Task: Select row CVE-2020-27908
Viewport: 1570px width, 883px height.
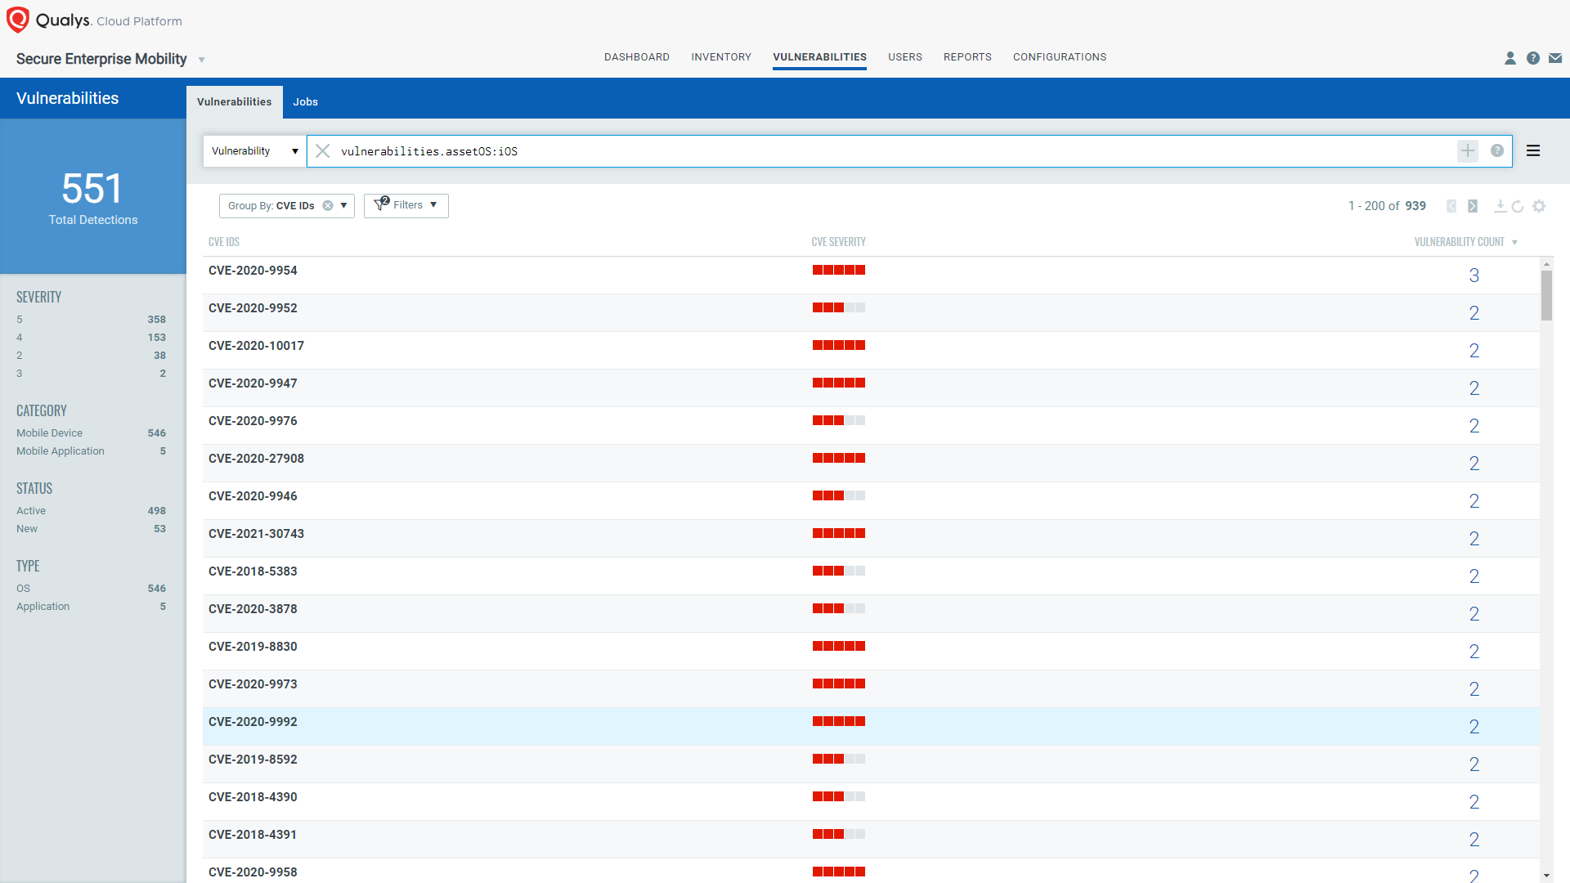Action: 871,464
